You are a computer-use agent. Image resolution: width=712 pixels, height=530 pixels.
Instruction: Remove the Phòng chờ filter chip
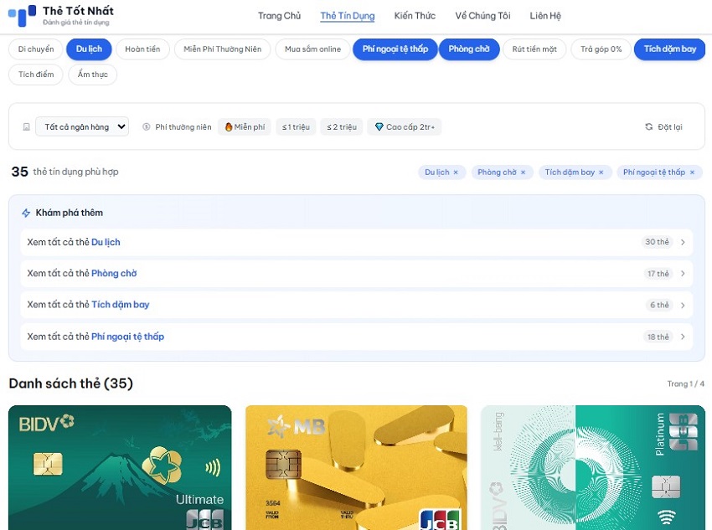coord(523,172)
